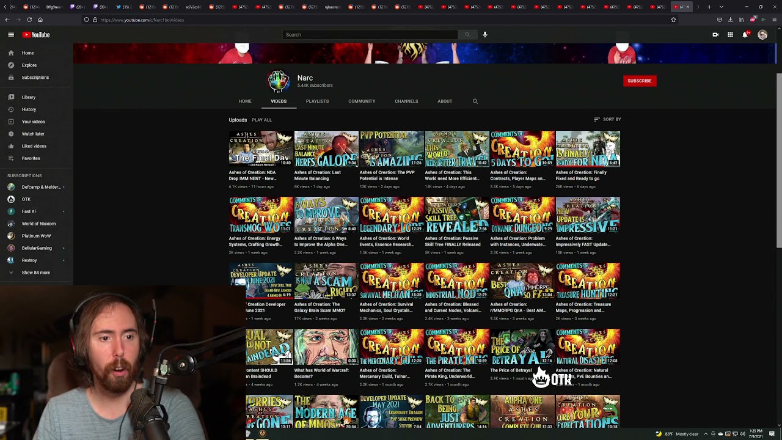Open Subscriptions in the sidebar

click(x=37, y=78)
